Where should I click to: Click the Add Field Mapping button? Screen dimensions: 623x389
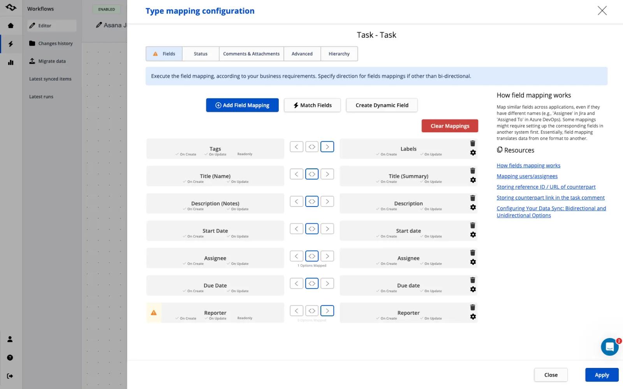(242, 105)
